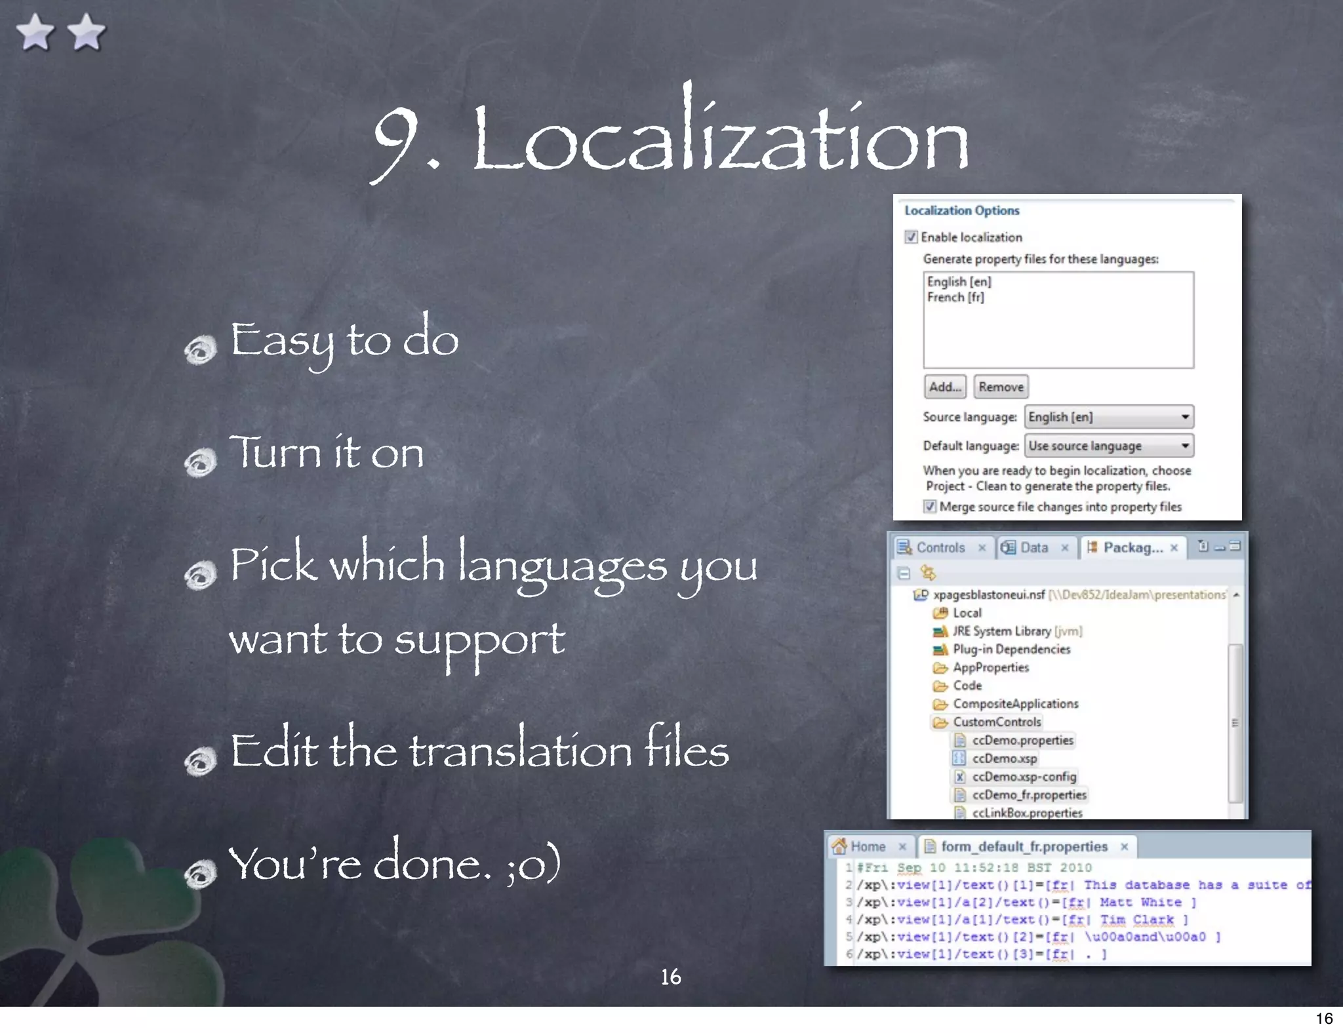Open ccDemo_fr.properties in the tree
Viewport: 1343px width, 1033px height.
[1030, 795]
